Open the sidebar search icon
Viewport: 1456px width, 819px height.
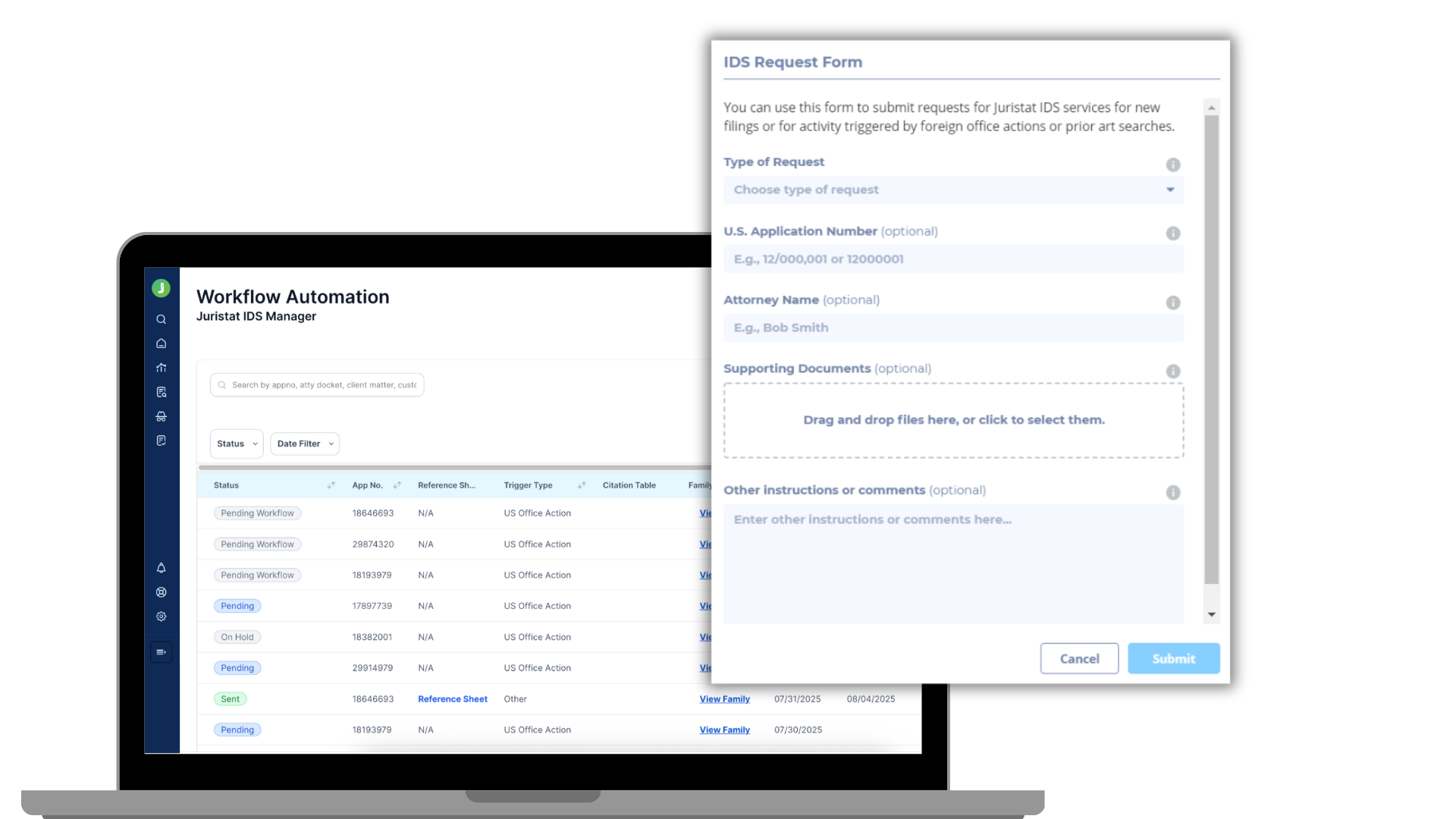[x=161, y=319]
